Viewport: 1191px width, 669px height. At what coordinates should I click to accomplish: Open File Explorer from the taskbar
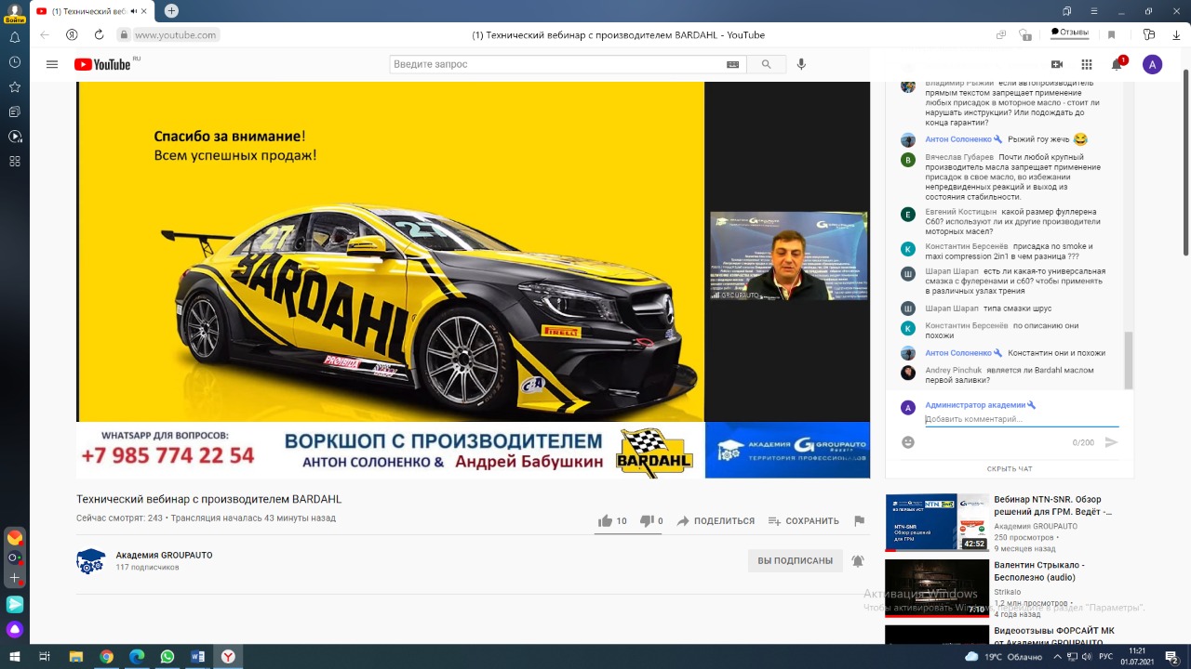coord(74,657)
